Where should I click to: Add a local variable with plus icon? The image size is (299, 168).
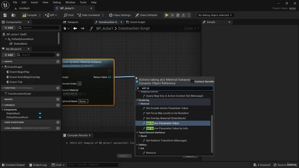point(58,128)
